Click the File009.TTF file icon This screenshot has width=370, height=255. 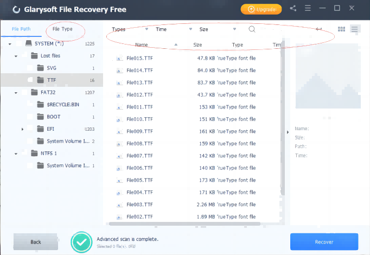click(120, 132)
